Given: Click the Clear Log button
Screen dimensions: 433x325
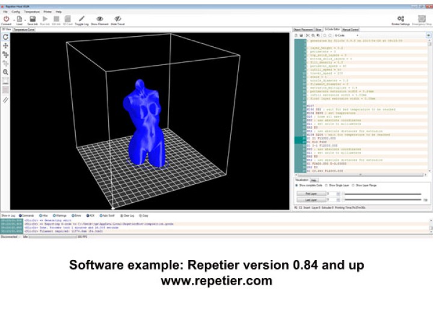Looking at the screenshot, I should (127, 215).
